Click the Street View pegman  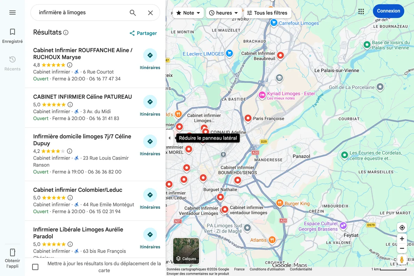coord(402,260)
